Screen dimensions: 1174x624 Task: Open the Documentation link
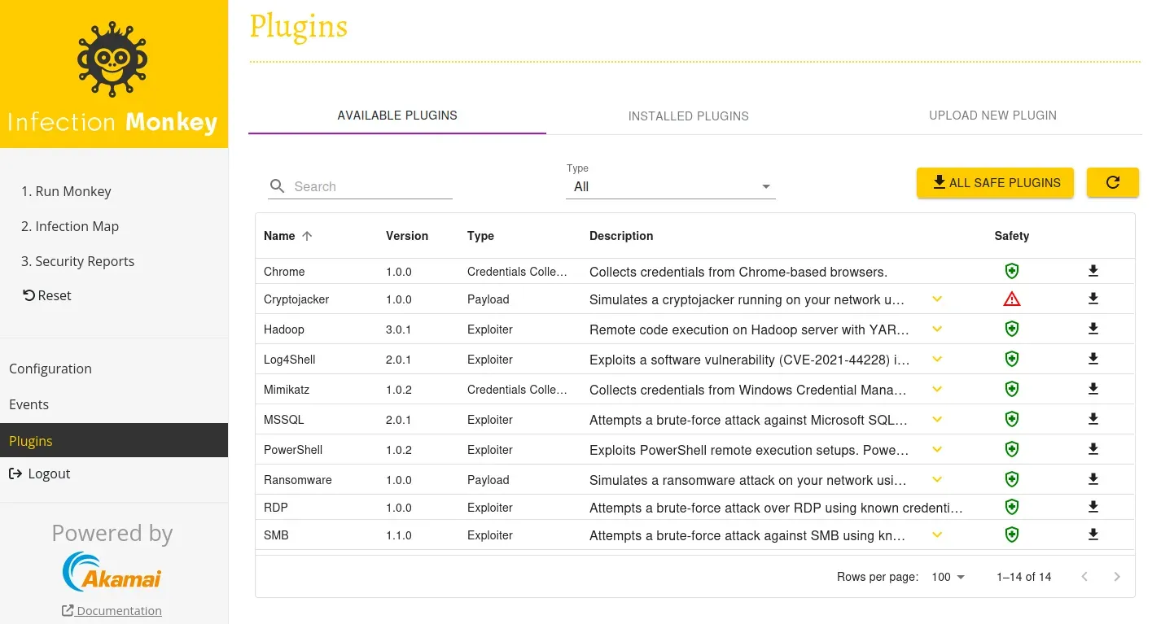pos(112,610)
